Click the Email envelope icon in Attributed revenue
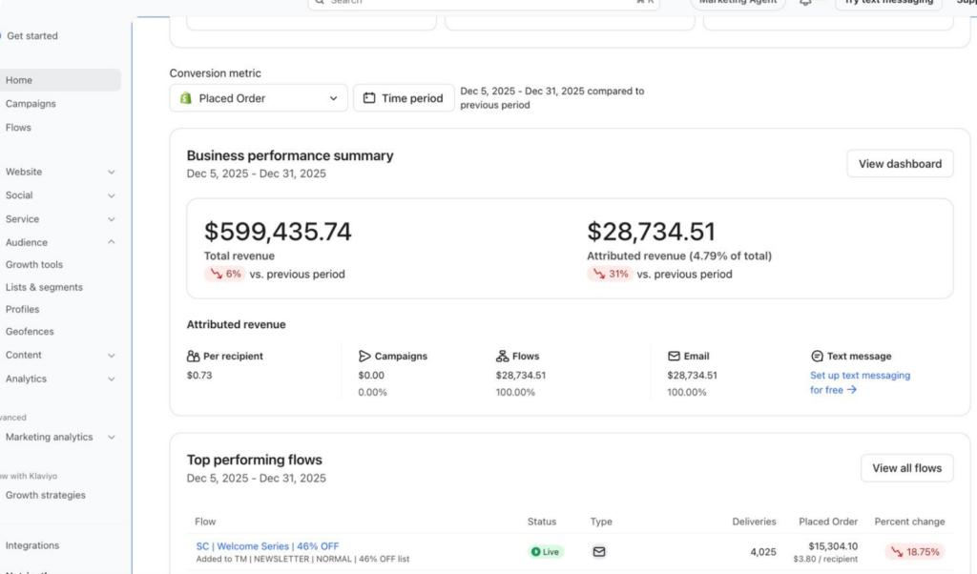This screenshot has height=574, width=977. pyautogui.click(x=674, y=356)
